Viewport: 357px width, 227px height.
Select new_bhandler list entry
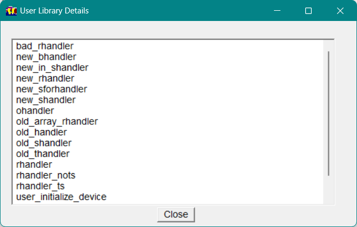[46, 57]
